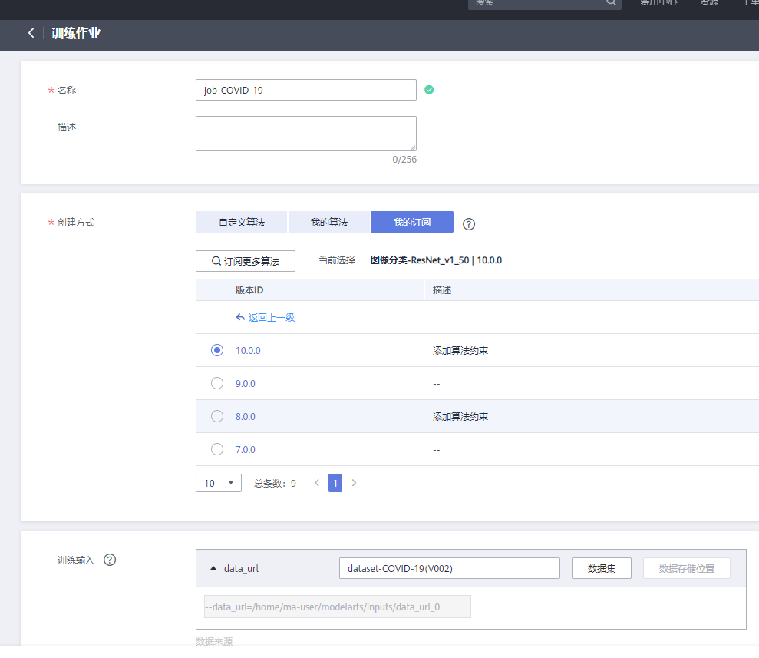Click the green validation check beside job name

tap(429, 90)
